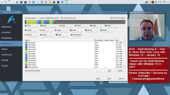Click the partition list scroll-up arrow
This screenshot has width=170, height=95.
click(x=124, y=40)
